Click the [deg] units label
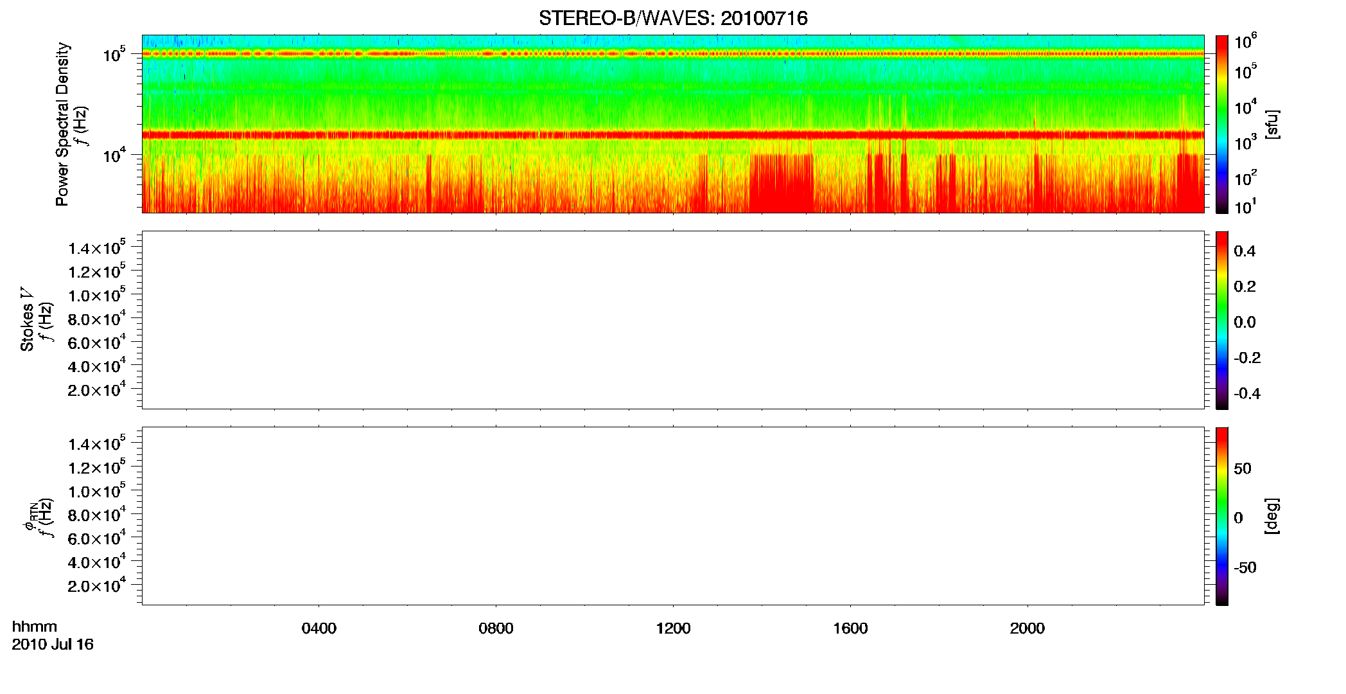This screenshot has width=1346, height=694. (1272, 516)
